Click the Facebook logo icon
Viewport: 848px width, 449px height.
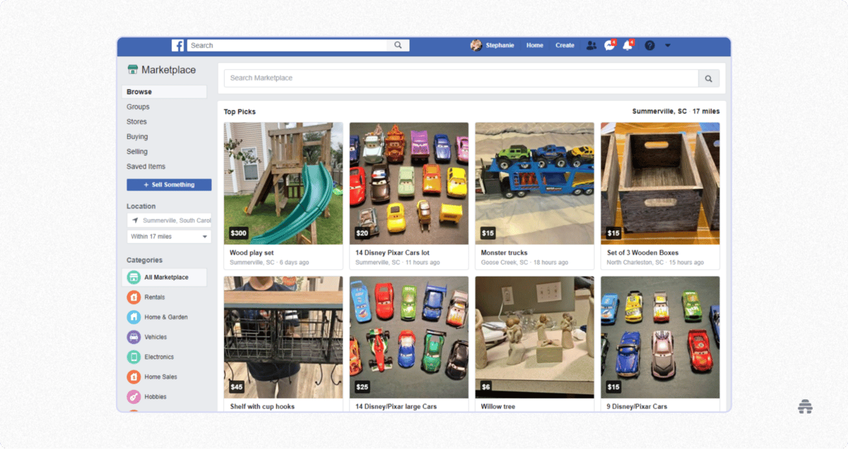pyautogui.click(x=177, y=45)
